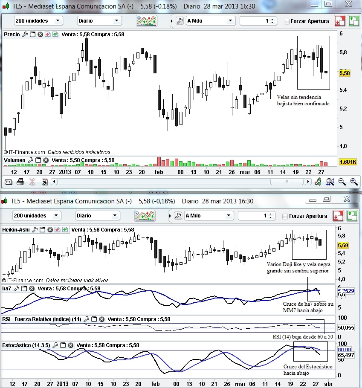Click the zoom-in magnifier in top window
Screen dimensions: 362x388
point(354,182)
